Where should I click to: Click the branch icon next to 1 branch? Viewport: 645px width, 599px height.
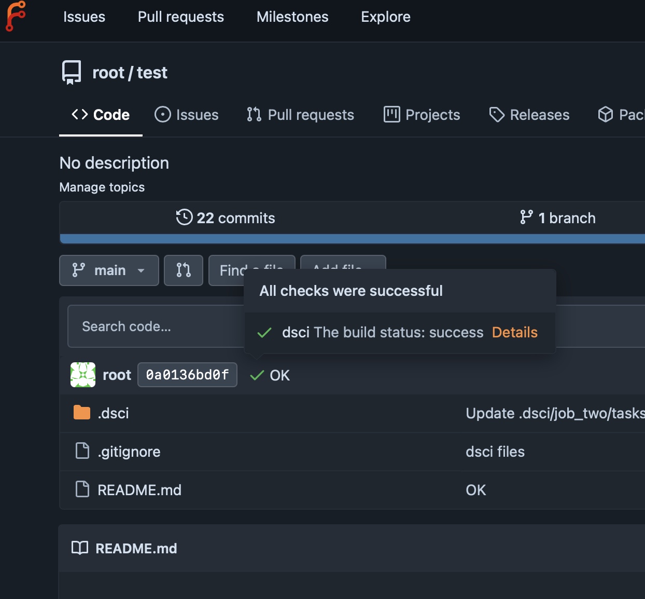click(526, 217)
